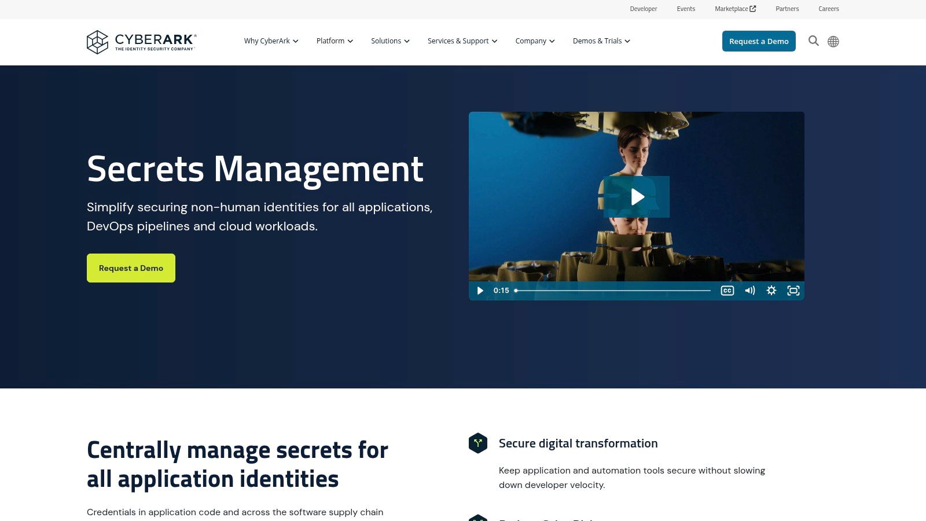
Task: Open the search
Action: 813,41
